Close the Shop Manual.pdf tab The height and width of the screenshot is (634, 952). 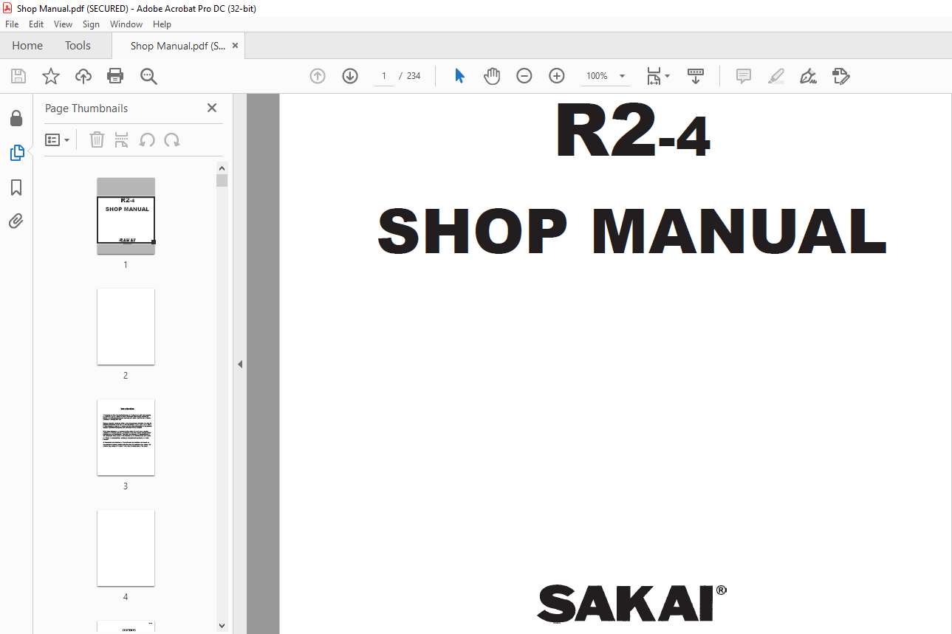(x=235, y=46)
